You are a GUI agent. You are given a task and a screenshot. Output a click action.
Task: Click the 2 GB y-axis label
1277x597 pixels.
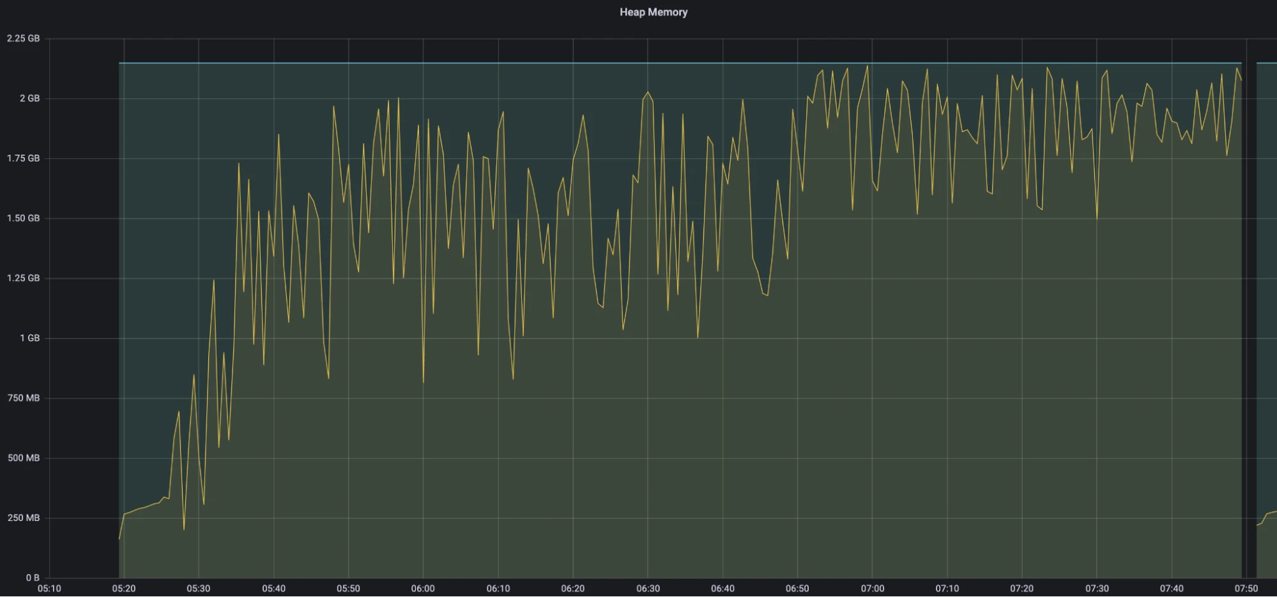29,98
